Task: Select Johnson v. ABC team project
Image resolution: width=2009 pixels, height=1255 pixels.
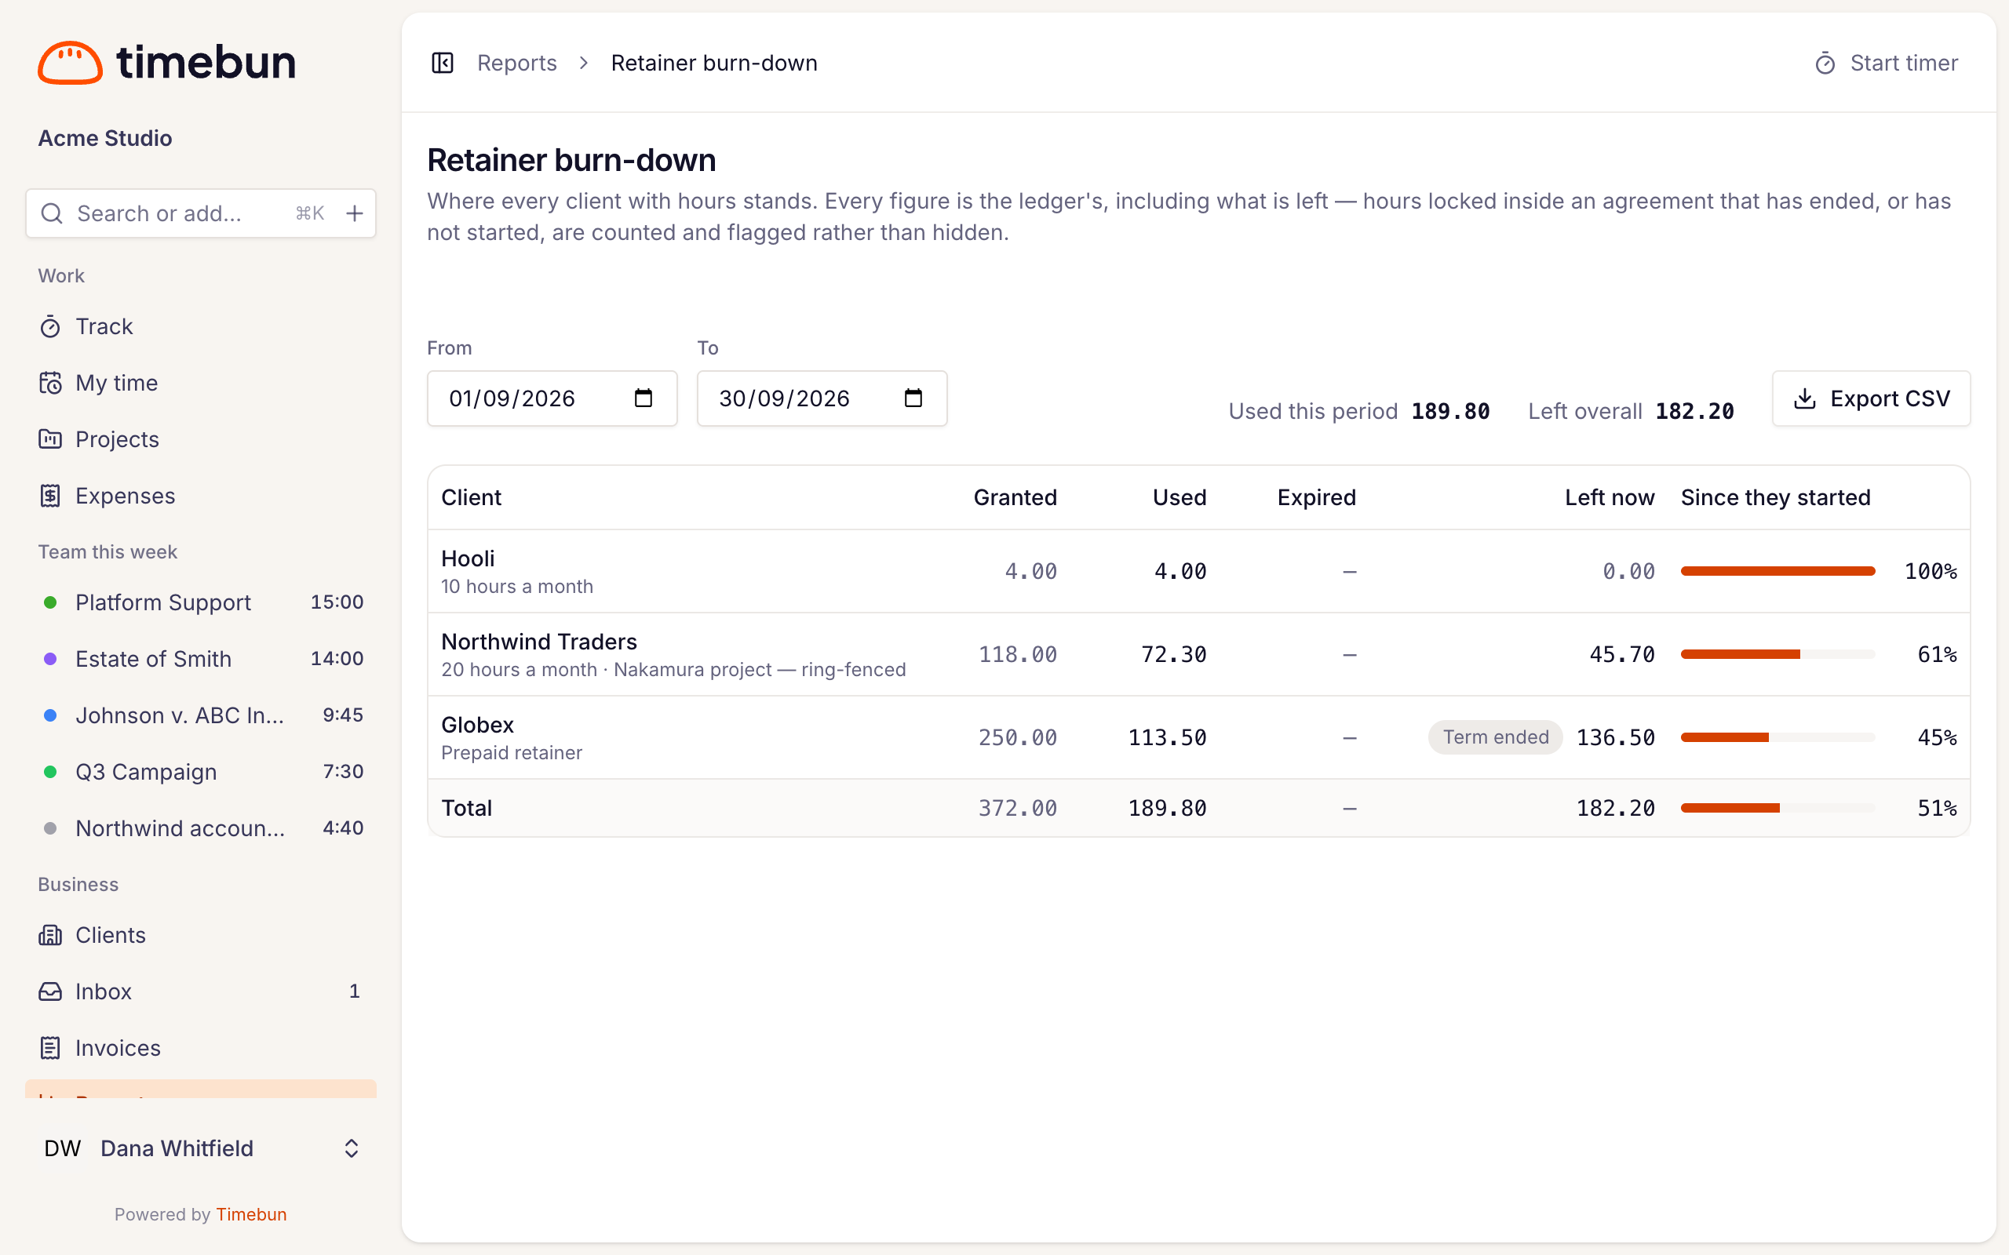Action: (x=200, y=715)
